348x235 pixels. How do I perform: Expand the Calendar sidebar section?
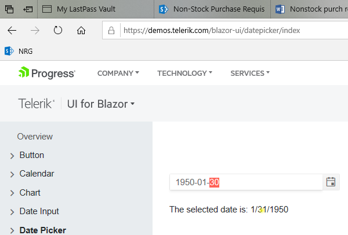(37, 174)
